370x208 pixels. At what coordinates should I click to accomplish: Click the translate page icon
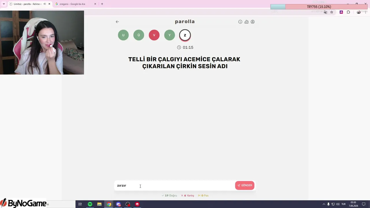point(325,12)
